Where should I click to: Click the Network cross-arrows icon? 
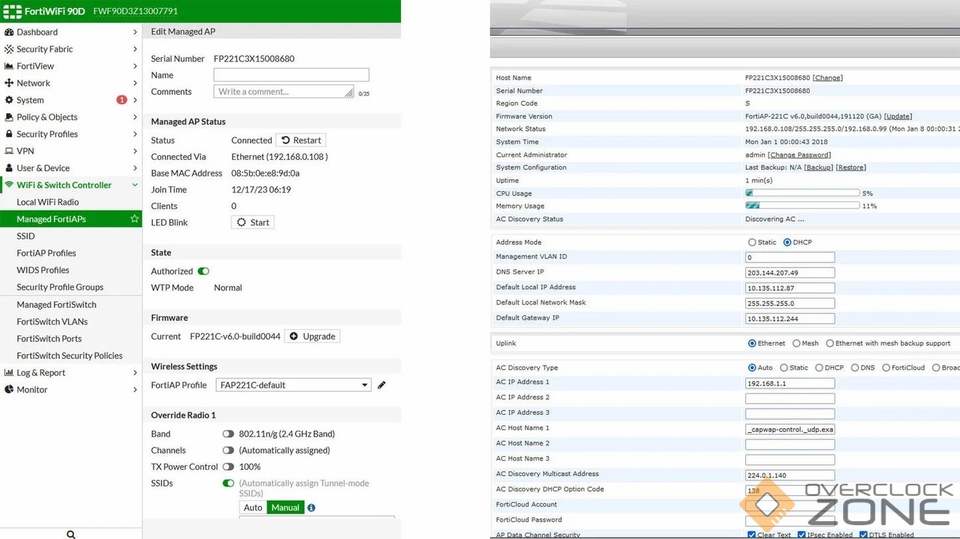coord(9,83)
